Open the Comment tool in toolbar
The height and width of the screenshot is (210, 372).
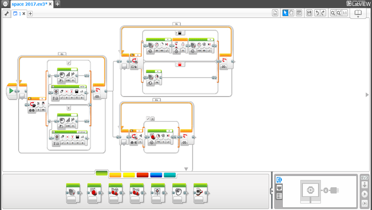[x=299, y=13]
